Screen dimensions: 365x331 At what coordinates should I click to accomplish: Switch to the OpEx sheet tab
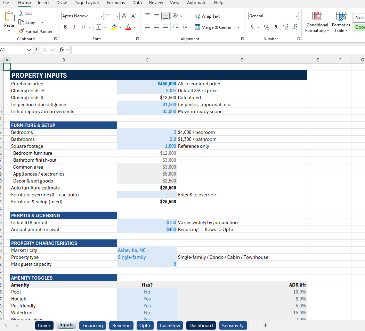point(145,325)
